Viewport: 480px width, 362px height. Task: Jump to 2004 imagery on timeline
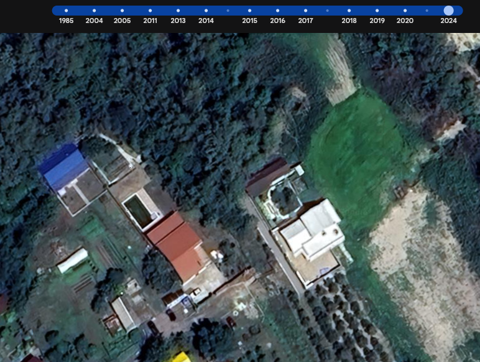coord(94,11)
